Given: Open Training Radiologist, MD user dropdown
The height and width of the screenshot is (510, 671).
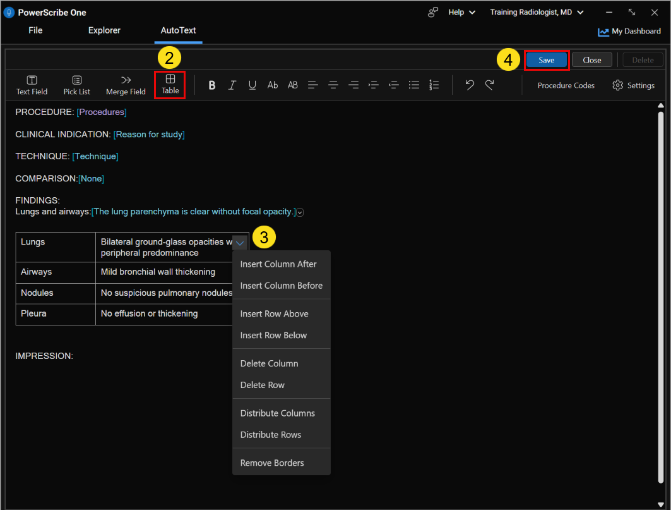Looking at the screenshot, I should (x=537, y=13).
